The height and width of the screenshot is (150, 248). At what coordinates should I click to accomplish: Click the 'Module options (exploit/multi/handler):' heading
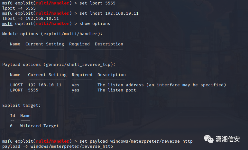pyautogui.click(x=52, y=34)
